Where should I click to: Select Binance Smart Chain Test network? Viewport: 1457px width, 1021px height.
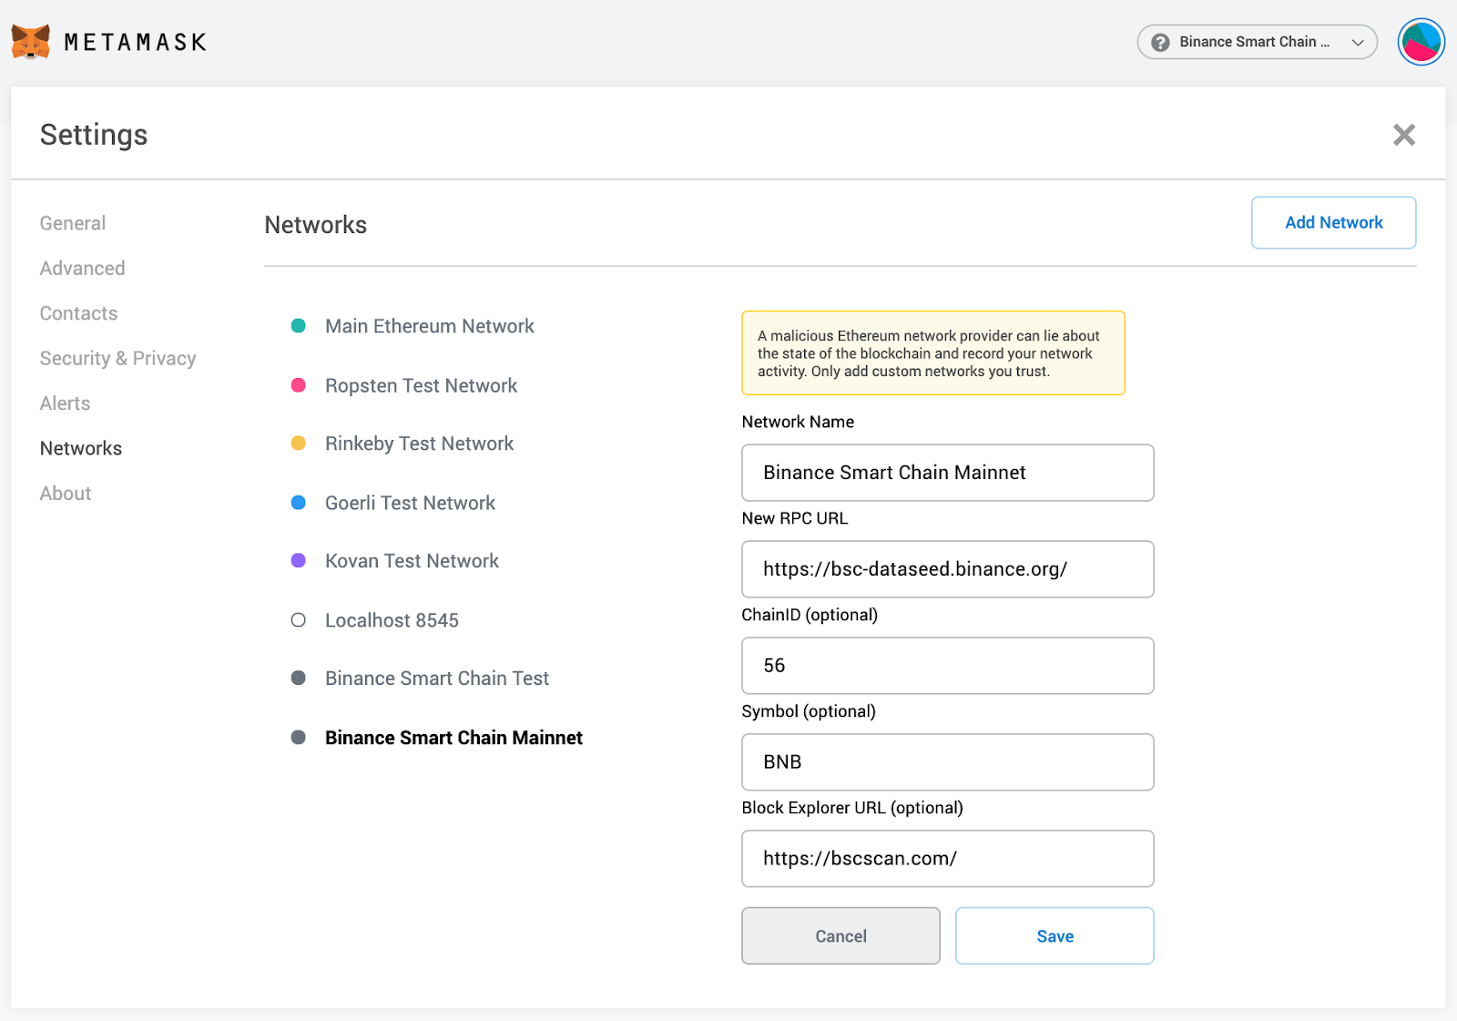436,679
